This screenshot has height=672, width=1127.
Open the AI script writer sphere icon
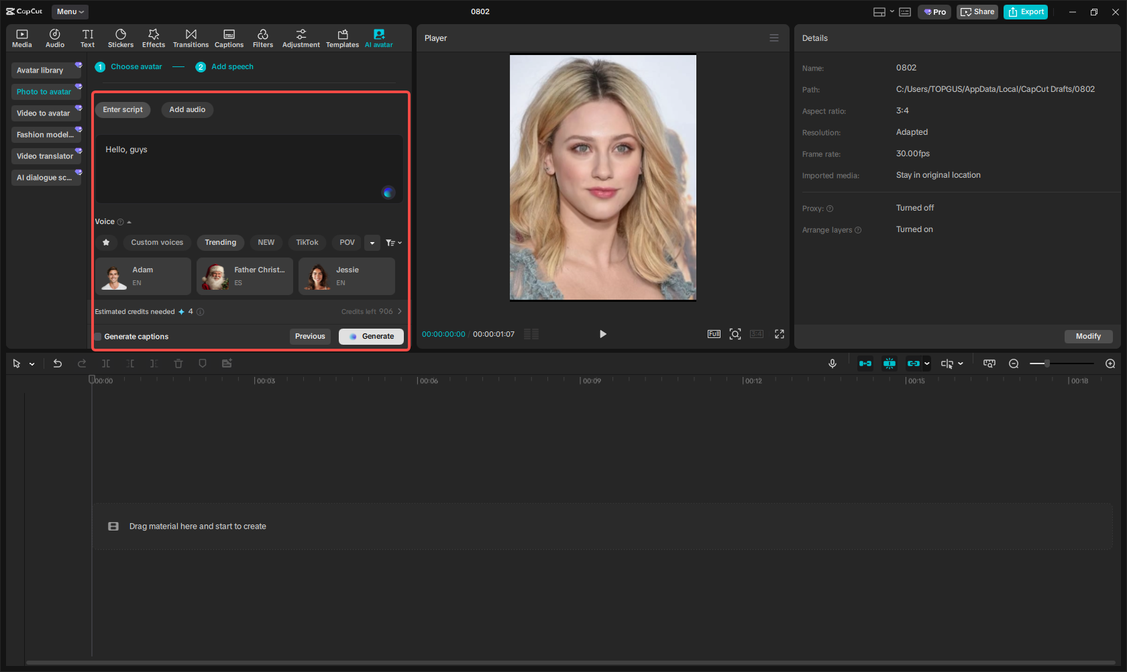pos(388,192)
